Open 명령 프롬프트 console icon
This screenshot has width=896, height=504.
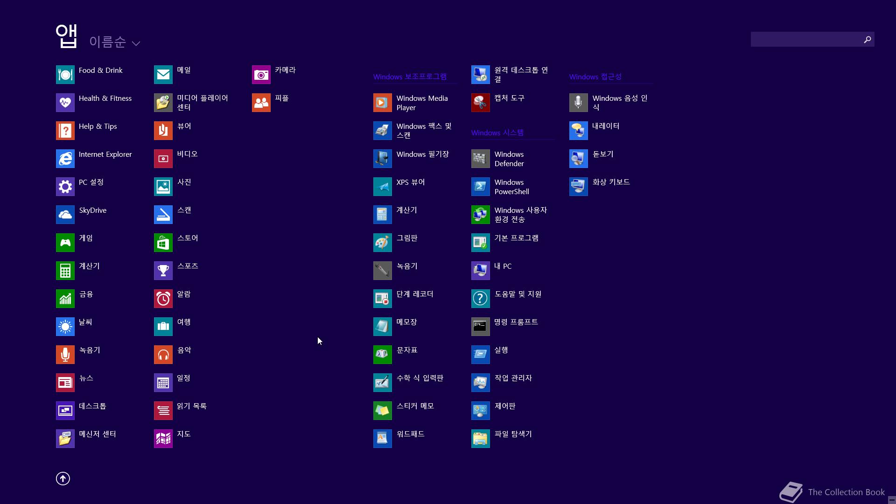click(481, 327)
